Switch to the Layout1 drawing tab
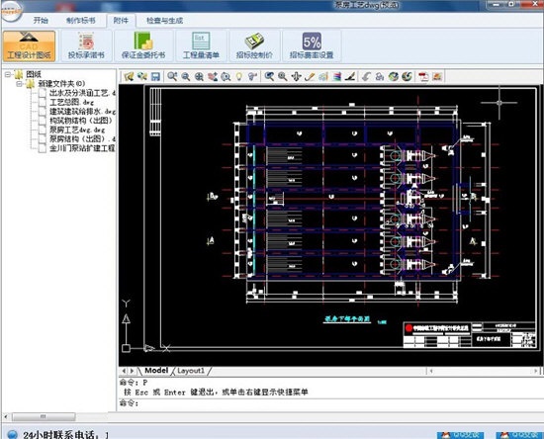Image resolution: width=544 pixels, height=439 pixels. (191, 371)
